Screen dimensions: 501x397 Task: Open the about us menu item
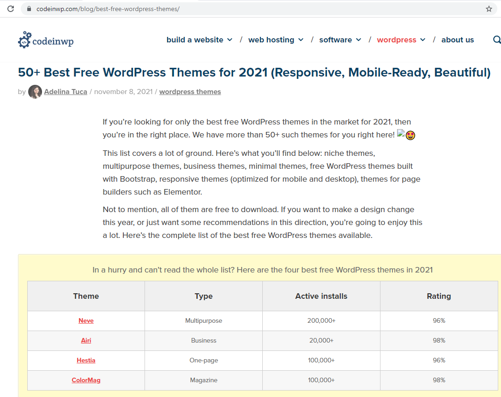tap(457, 40)
